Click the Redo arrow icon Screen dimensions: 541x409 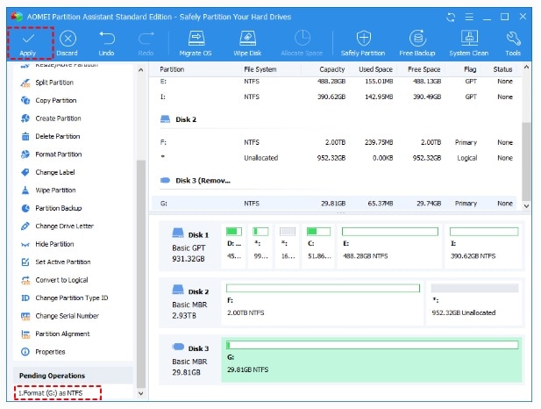pos(146,44)
